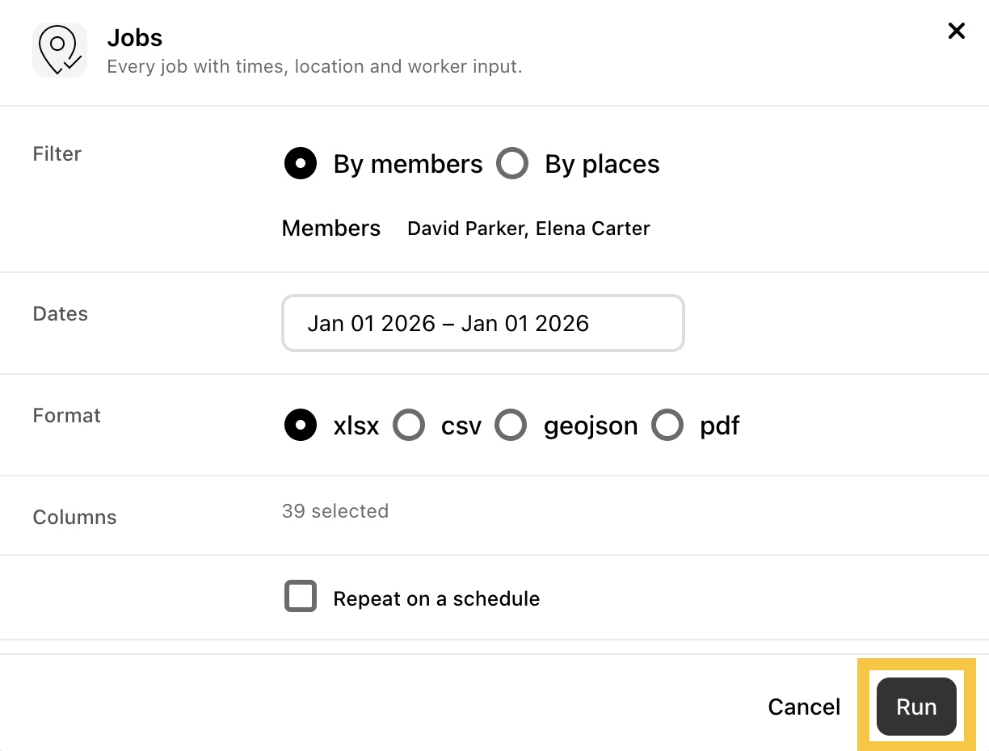Image resolution: width=989 pixels, height=751 pixels.
Task: Close the Jobs export dialog
Action: [x=956, y=31]
